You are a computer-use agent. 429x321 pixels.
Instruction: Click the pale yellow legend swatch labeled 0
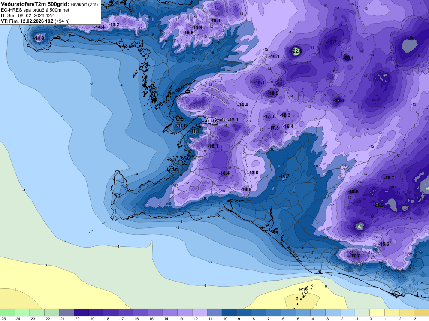(x=377, y=312)
